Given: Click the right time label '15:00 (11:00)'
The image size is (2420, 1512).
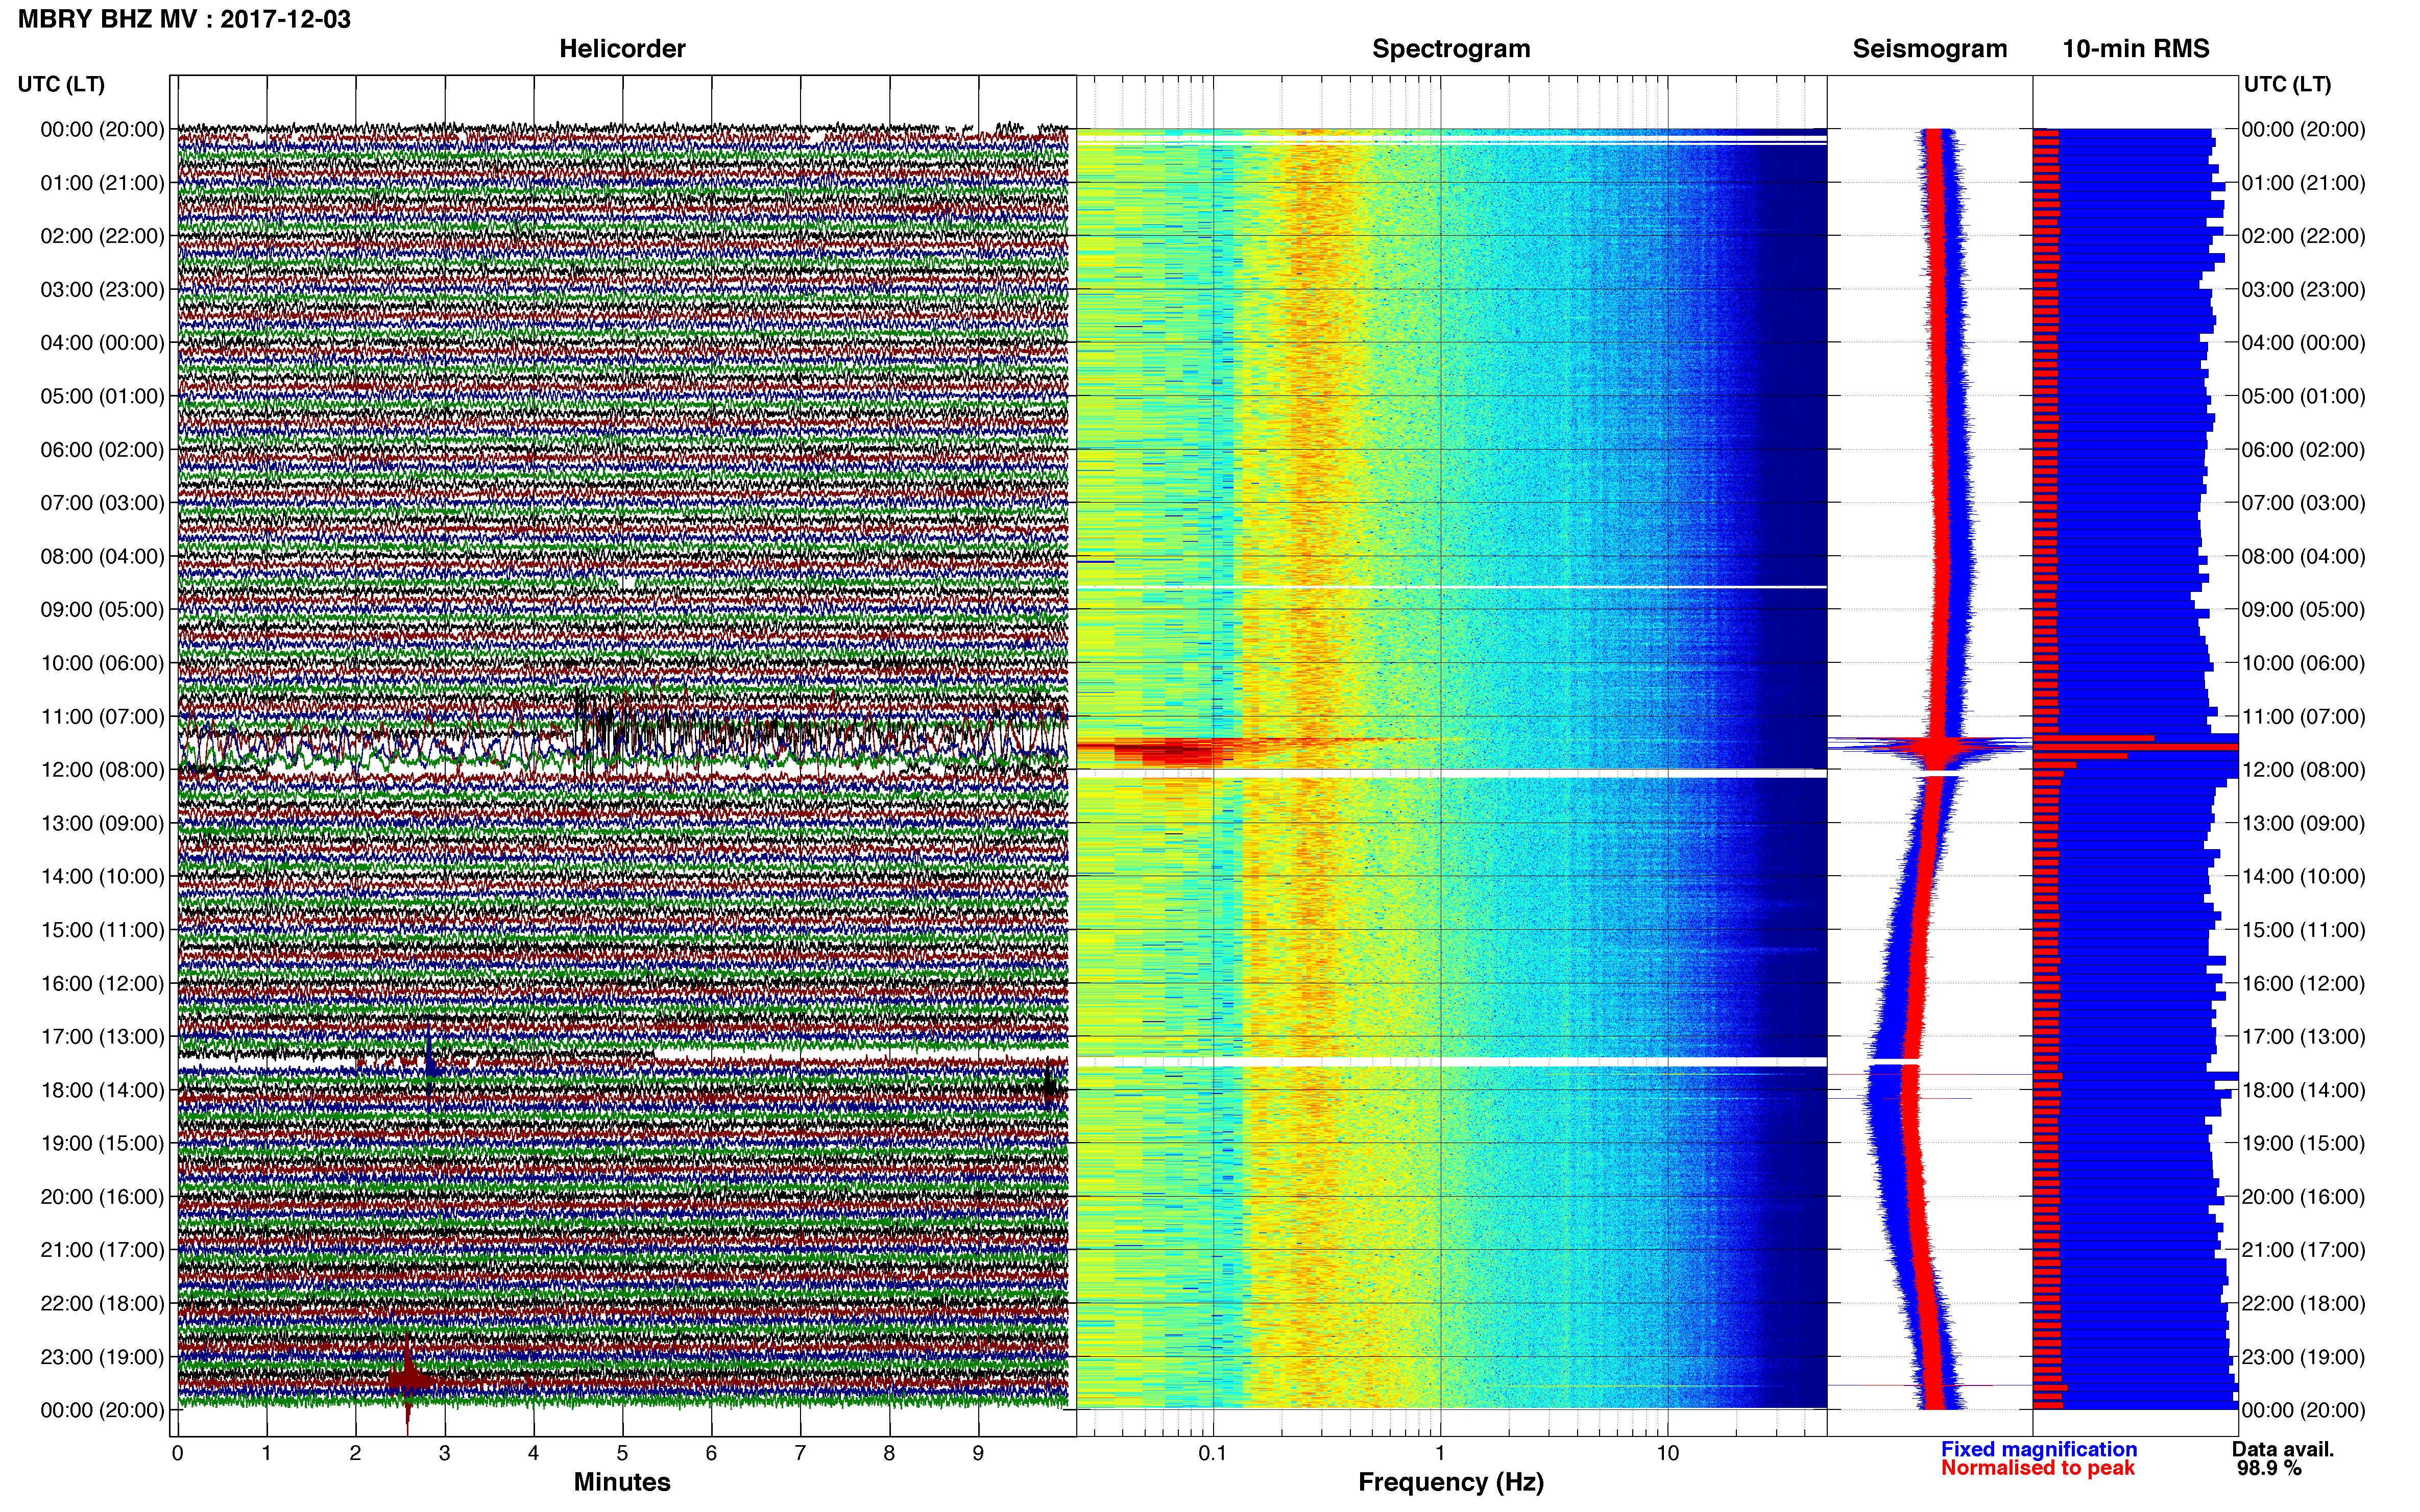Looking at the screenshot, I should (x=2303, y=930).
